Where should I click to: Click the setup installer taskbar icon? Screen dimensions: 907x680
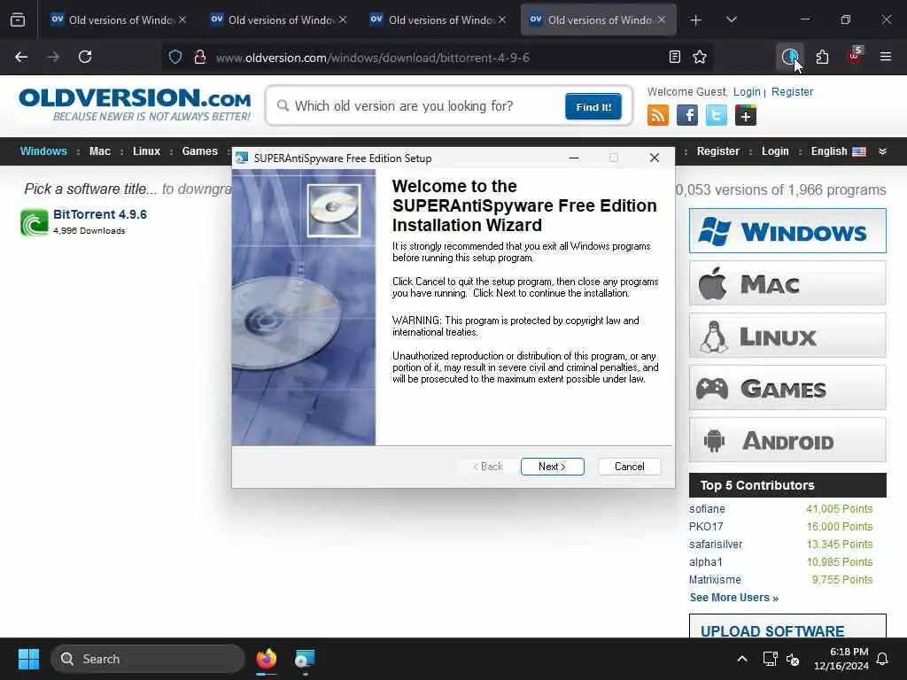click(305, 659)
